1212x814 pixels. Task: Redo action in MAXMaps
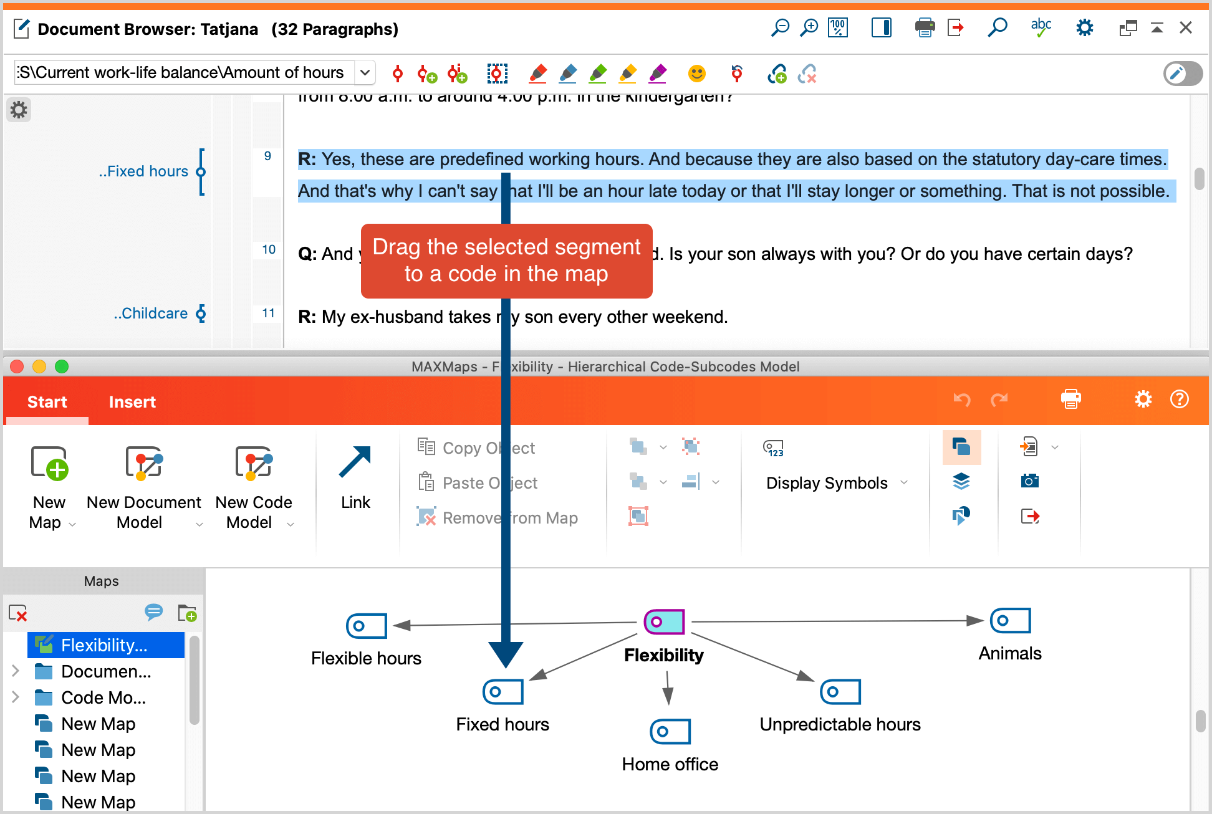[999, 400]
